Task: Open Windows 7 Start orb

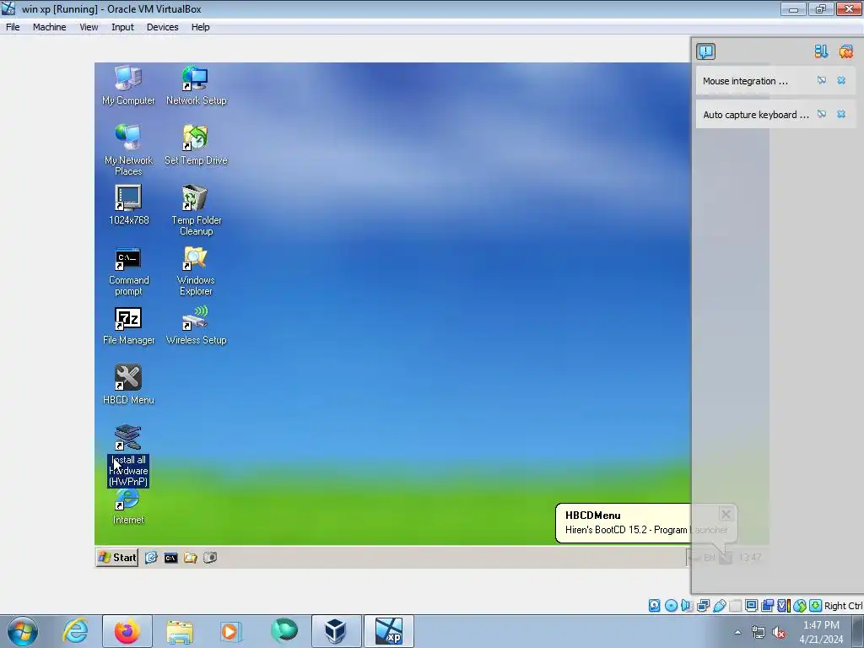Action: [23, 631]
